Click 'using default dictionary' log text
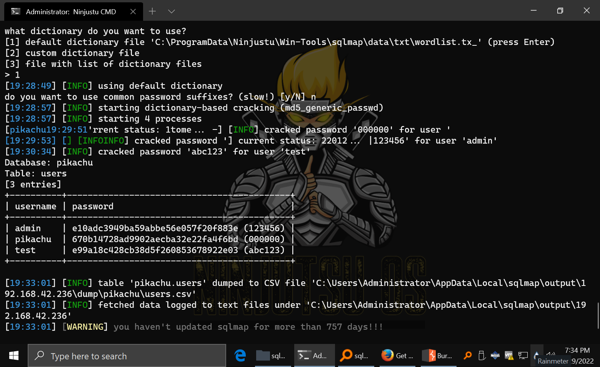 (x=160, y=86)
